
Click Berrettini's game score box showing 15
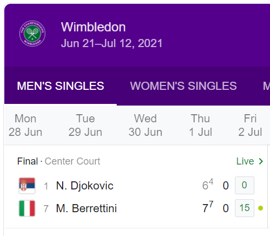245,208
